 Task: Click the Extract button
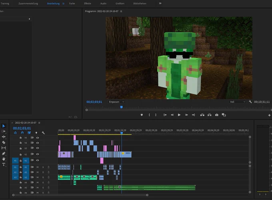[209, 115]
